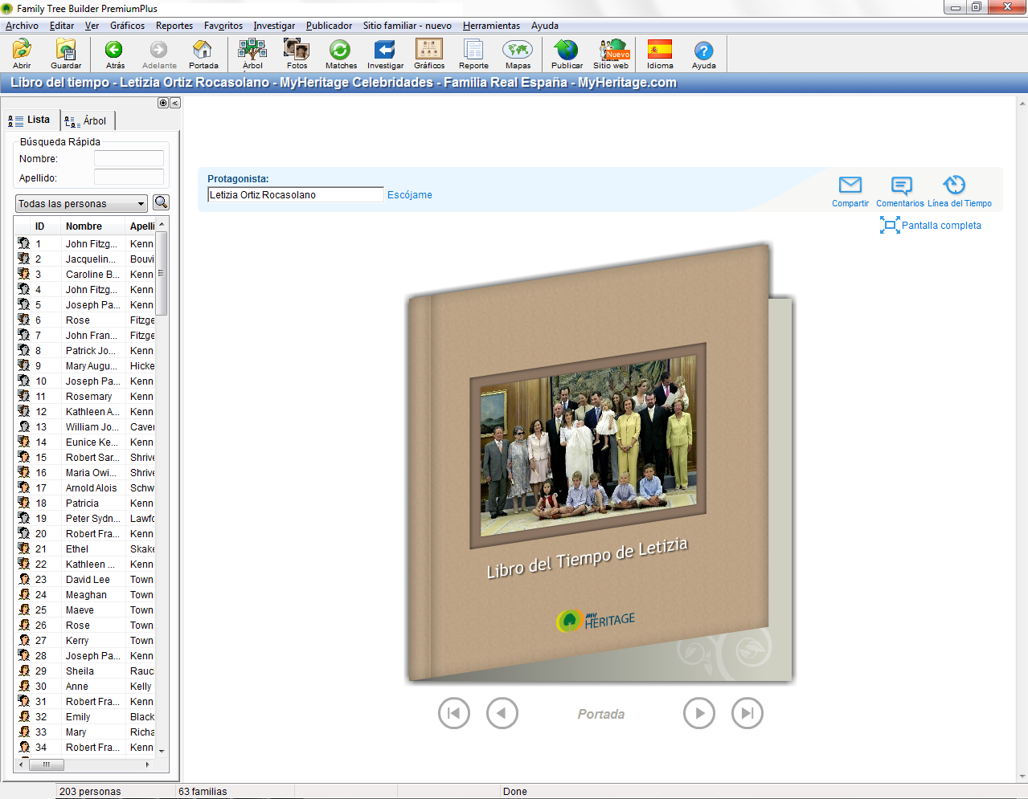Screen dimensions: 1028x799
Task: Open the Reporte toolbar icon
Action: point(473,54)
